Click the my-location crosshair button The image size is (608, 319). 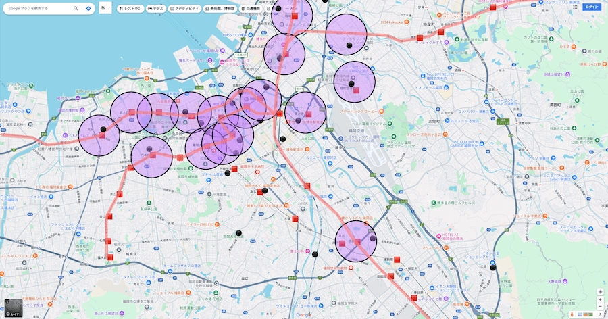pos(601,292)
